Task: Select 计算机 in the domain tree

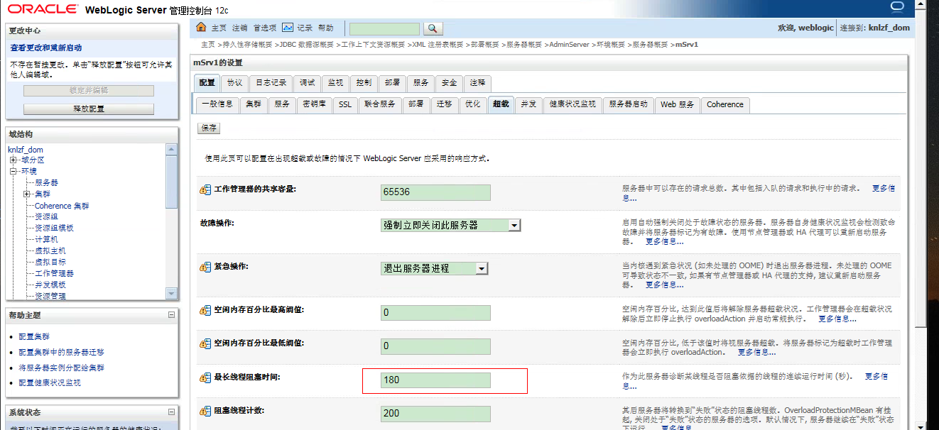Action: click(47, 239)
